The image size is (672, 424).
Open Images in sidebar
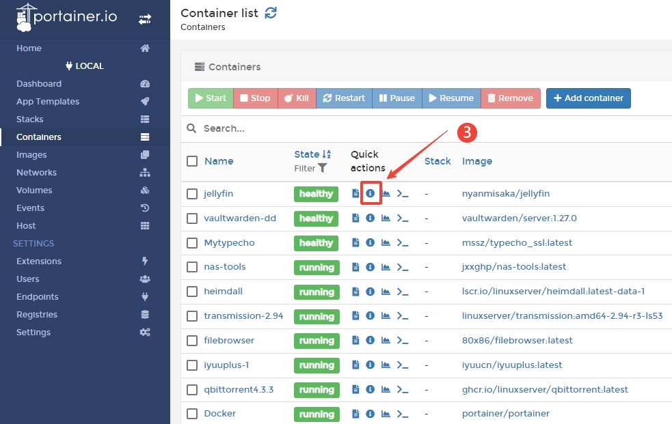[x=83, y=154]
